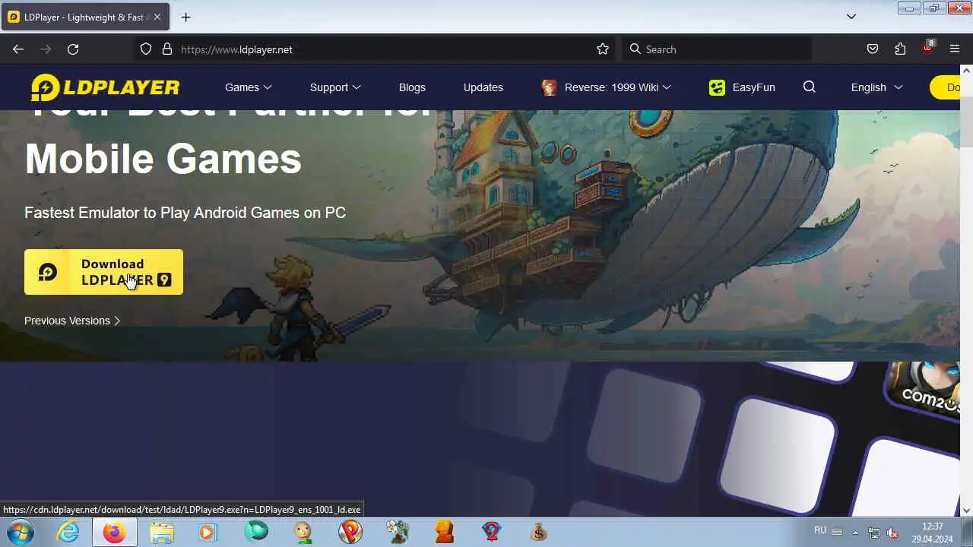Show hidden system tray icons
This screenshot has width=973, height=547.
[x=855, y=533]
